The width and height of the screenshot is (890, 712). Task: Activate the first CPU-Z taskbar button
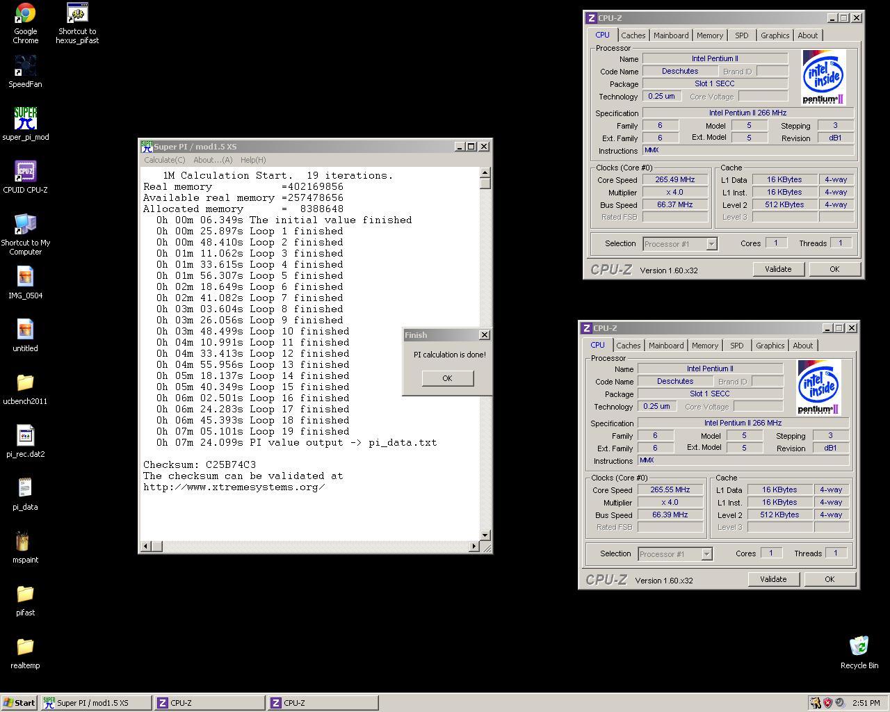(209, 703)
